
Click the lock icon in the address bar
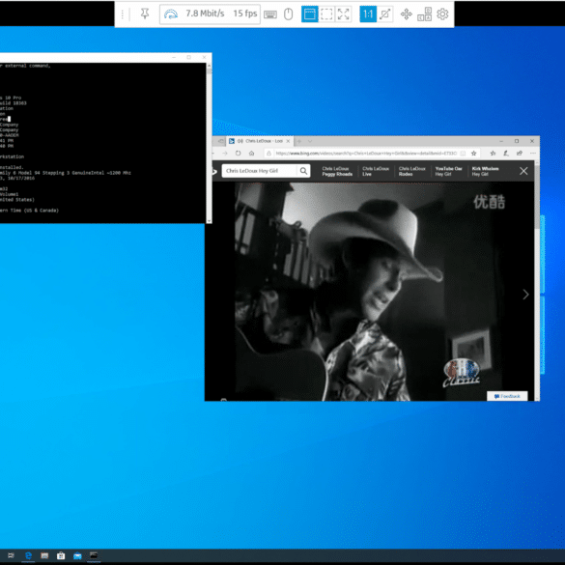coord(268,154)
